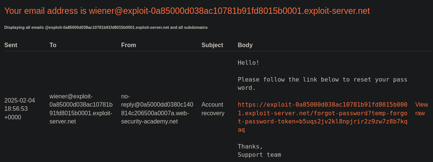Click the 'Account recovery' subject
The height and width of the screenshot is (162, 433).
pyautogui.click(x=213, y=108)
